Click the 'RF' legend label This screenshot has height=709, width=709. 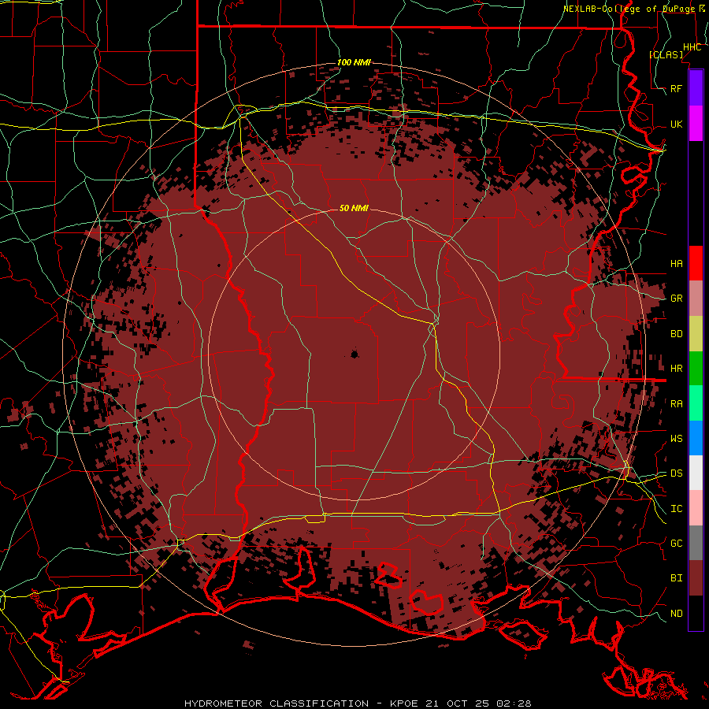coord(677,88)
